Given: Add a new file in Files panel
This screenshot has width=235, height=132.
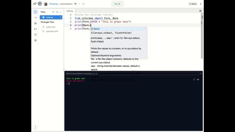Looking at the screenshot, I should point(53,12).
